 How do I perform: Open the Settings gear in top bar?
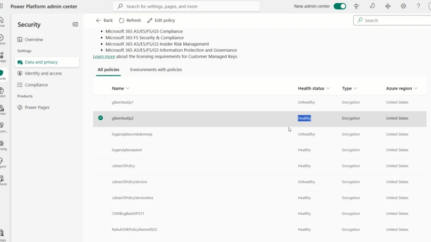403,6
